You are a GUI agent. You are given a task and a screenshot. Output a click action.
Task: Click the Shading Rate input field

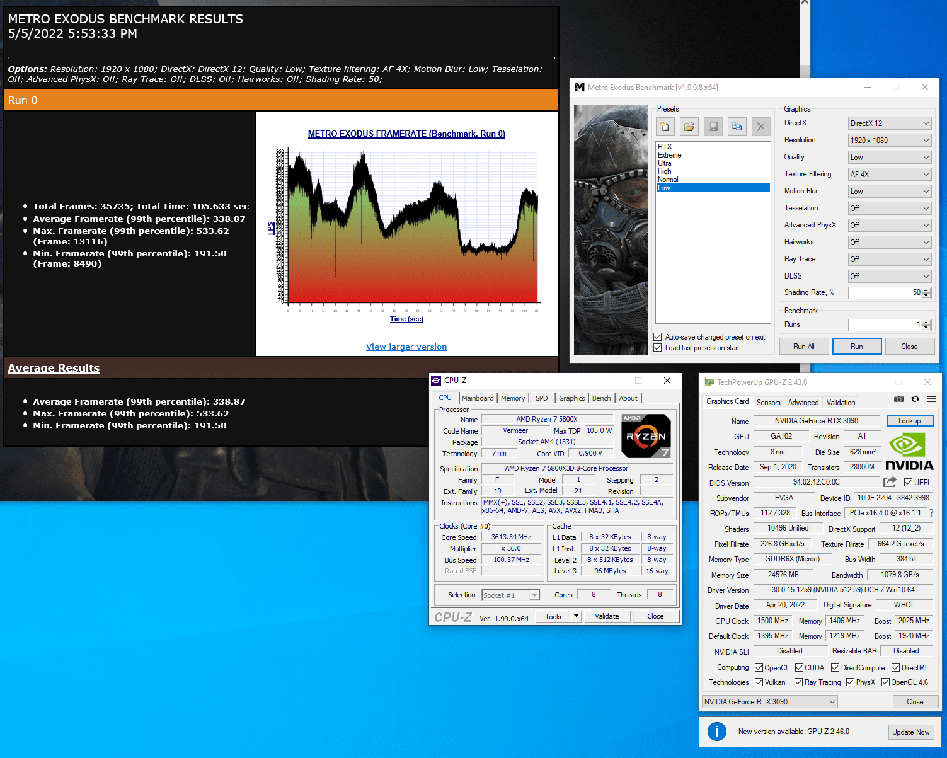[885, 292]
